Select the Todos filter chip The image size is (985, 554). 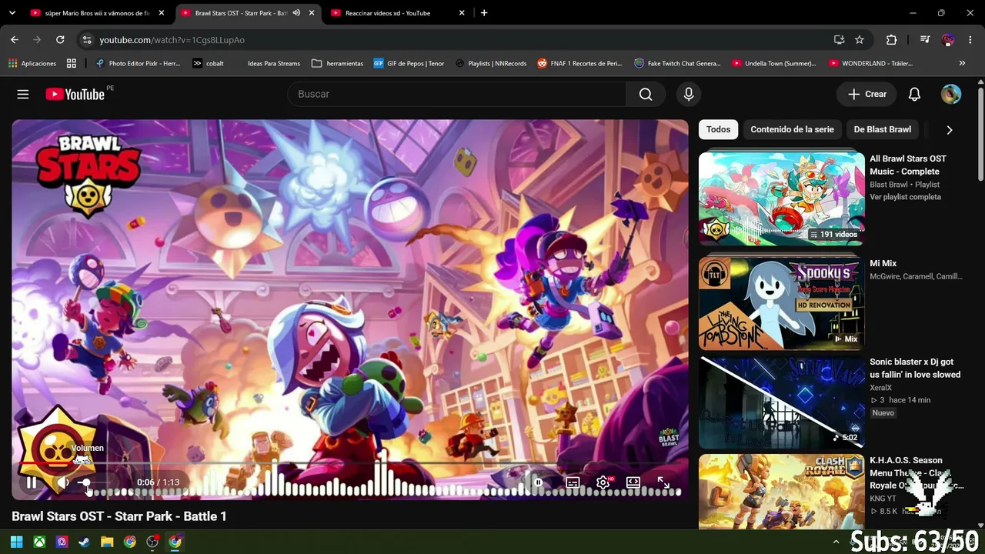point(718,129)
